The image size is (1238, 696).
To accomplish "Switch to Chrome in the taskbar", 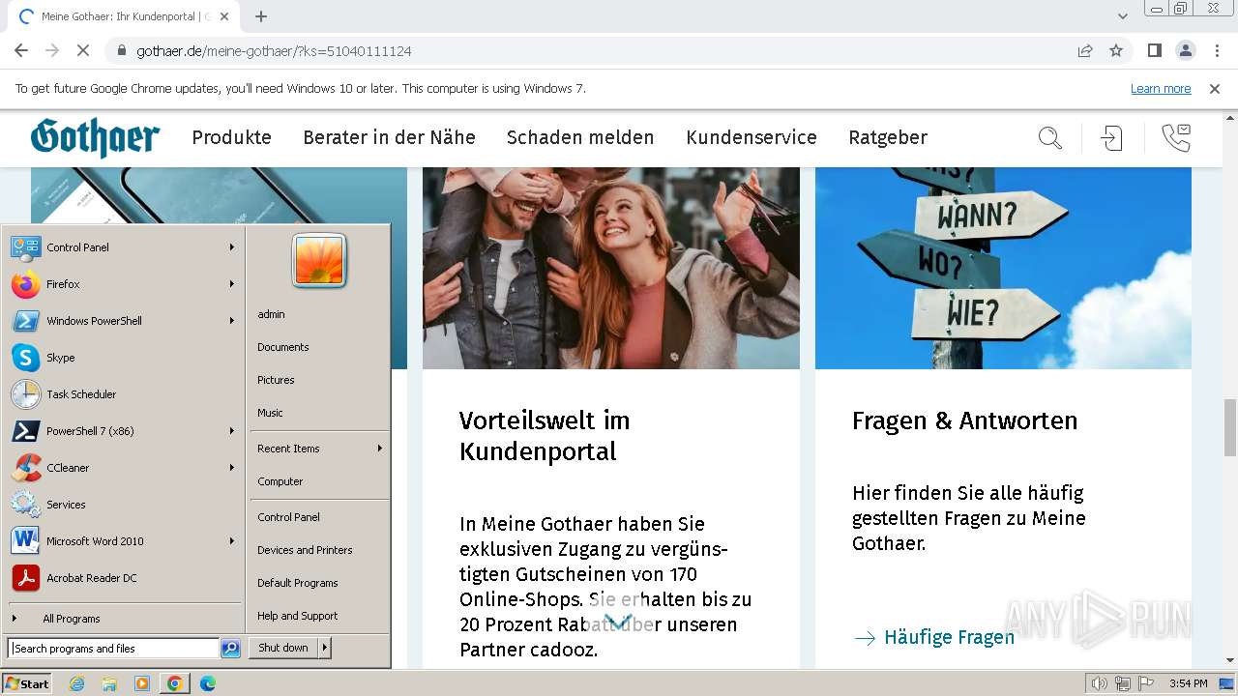I will tap(174, 683).
